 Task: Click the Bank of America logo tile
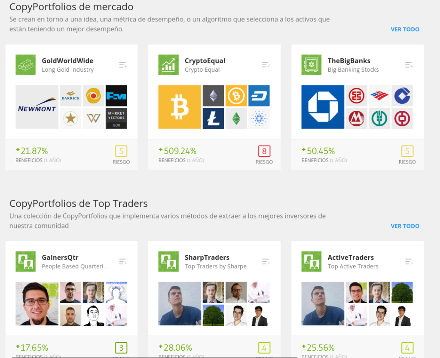(x=379, y=96)
